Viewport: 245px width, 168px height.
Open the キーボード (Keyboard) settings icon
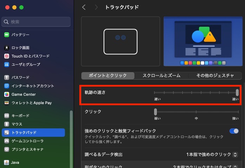6,116
